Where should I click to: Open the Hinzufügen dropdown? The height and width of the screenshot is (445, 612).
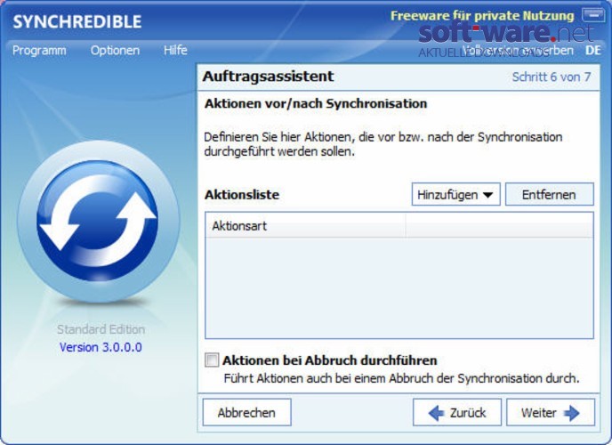coord(455,194)
